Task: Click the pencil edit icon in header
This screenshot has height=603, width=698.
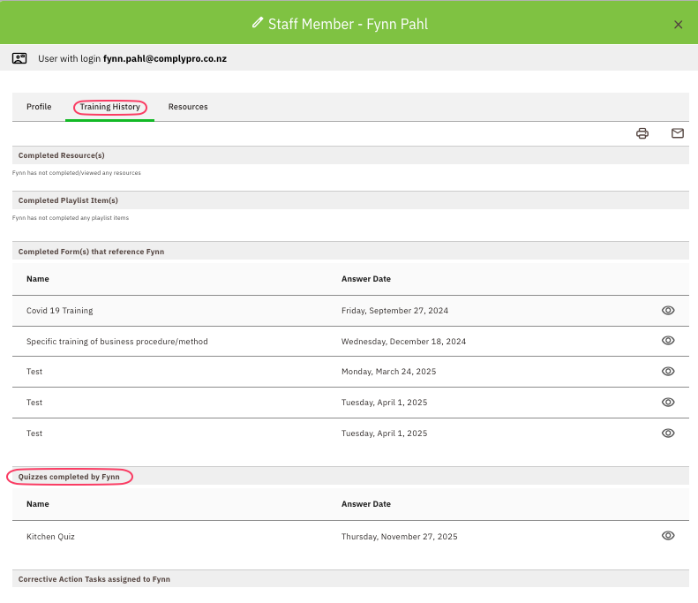Action: (258, 23)
